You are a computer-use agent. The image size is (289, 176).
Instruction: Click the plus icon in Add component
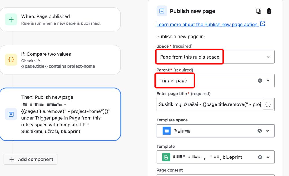12,159
